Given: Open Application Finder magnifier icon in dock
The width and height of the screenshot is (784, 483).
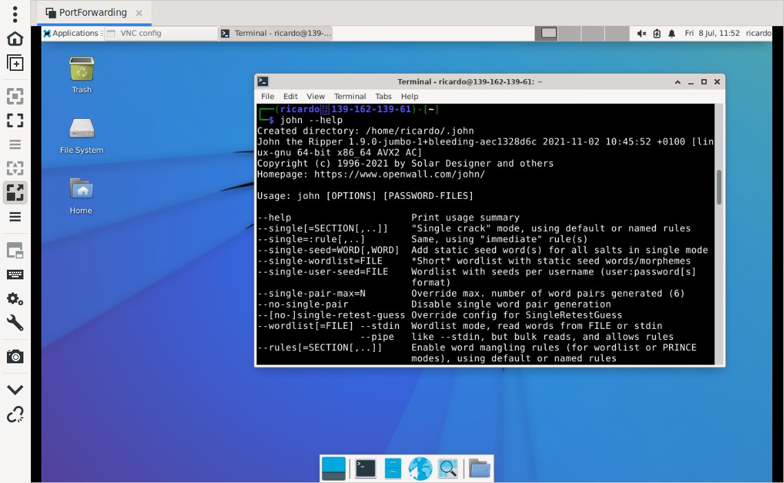Looking at the screenshot, I should tap(448, 469).
